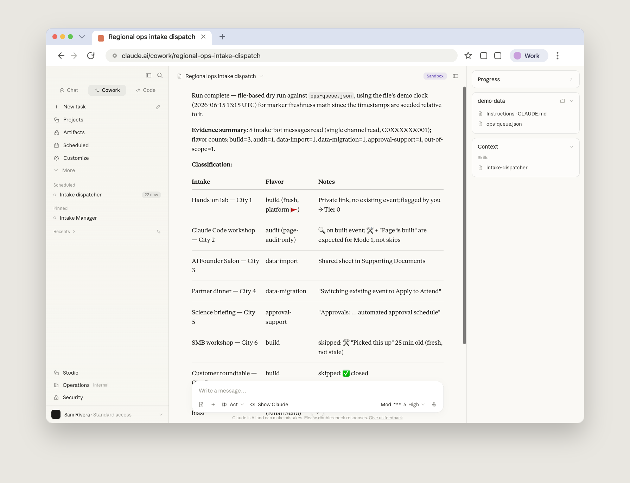Image resolution: width=630 pixels, height=483 pixels.
Task: Open the ops-queue.json file
Action: point(504,124)
